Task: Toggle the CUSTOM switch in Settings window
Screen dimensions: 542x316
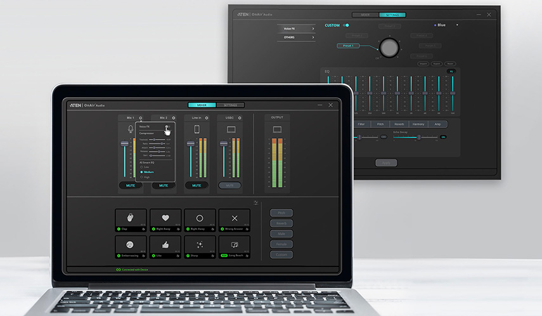Action: click(346, 25)
